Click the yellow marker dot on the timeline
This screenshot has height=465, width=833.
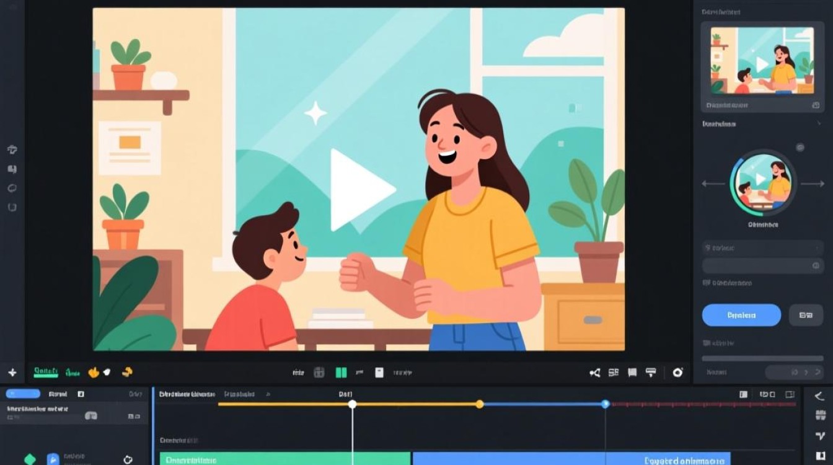479,404
